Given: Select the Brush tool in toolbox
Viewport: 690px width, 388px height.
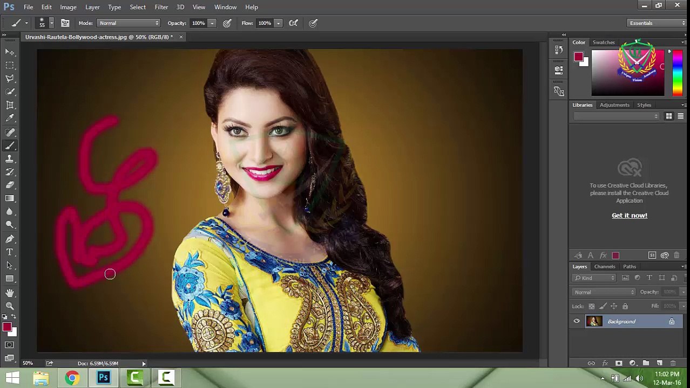Looking at the screenshot, I should coord(10,145).
